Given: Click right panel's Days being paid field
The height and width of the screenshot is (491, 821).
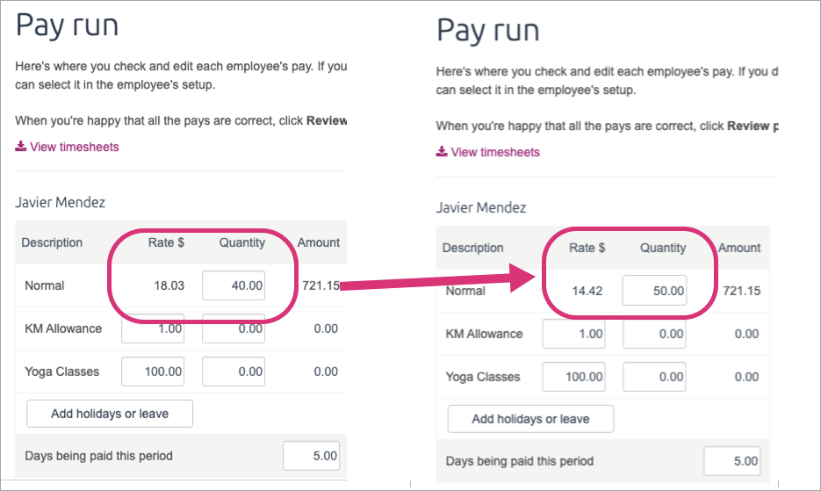Looking at the screenshot, I should tap(731, 461).
